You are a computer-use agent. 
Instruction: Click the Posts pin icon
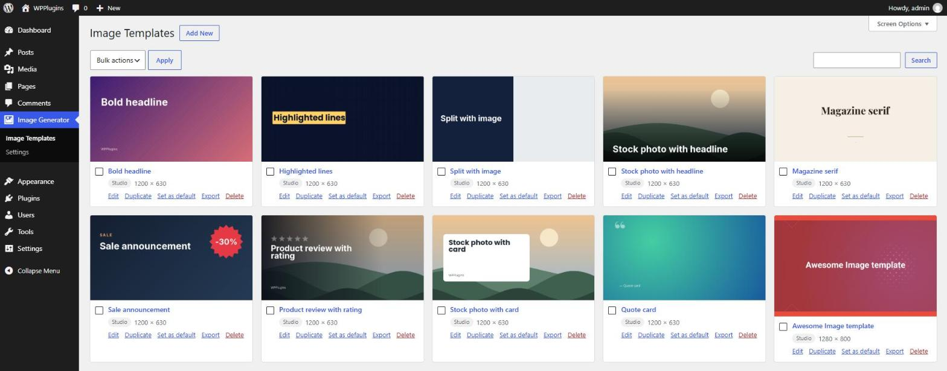(x=8, y=52)
